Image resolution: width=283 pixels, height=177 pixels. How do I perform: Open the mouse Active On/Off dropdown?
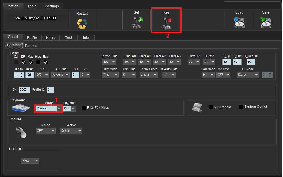click(x=71, y=131)
